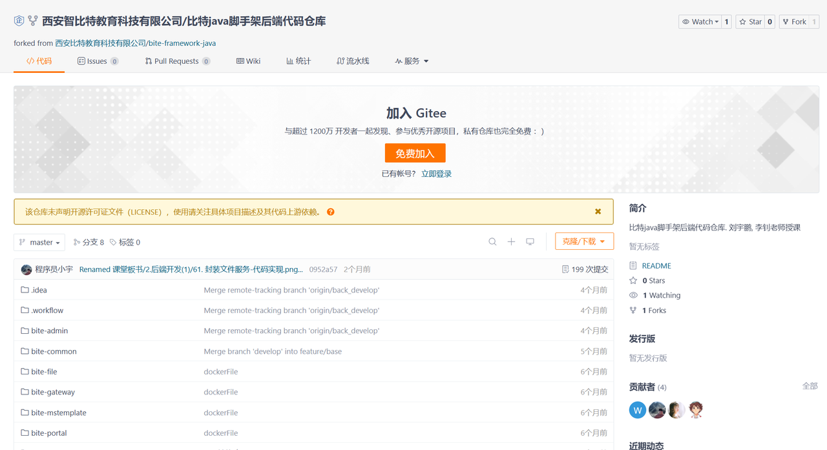Viewport: 827px width, 450px height.
Task: Open commit hash 0952a57
Action: pos(323,269)
